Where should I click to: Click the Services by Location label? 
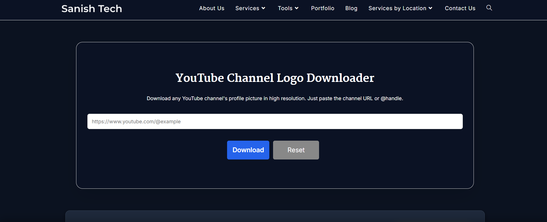pos(397,8)
